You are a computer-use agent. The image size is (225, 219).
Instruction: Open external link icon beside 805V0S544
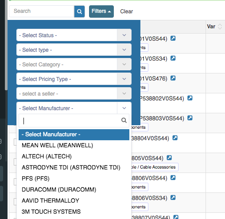pyautogui.click(x=169, y=158)
